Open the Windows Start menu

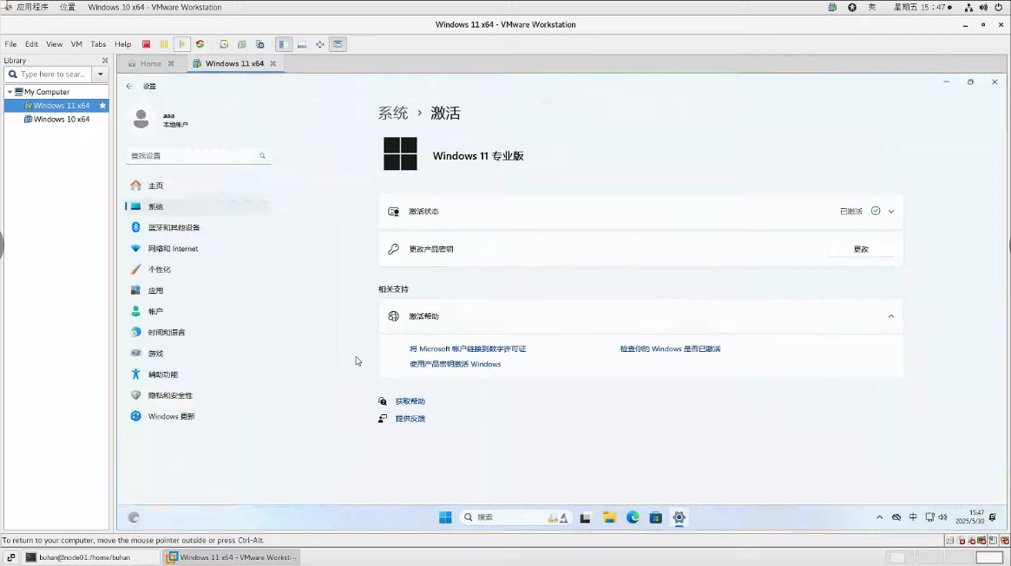coord(445,517)
